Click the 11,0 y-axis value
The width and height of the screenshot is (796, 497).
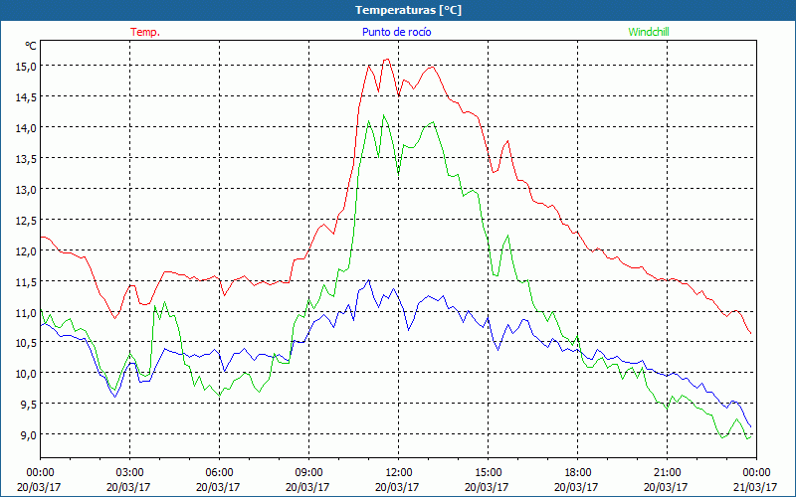point(27,313)
